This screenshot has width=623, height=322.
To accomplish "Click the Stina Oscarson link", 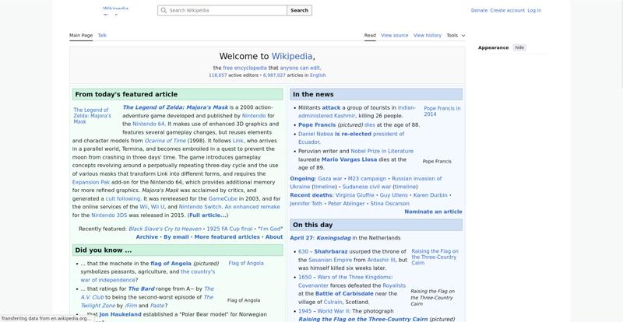I will click(389, 203).
